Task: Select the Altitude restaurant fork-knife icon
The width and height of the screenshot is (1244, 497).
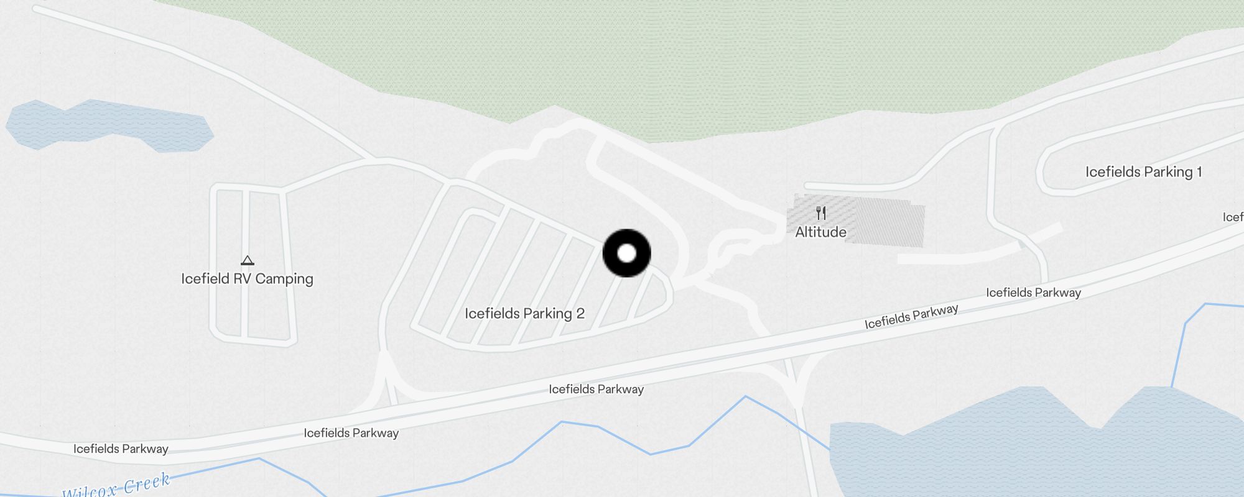Action: [x=821, y=213]
